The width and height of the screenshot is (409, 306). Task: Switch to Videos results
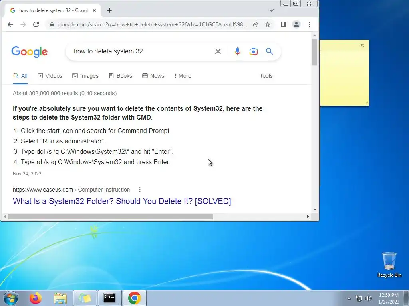pyautogui.click(x=50, y=76)
